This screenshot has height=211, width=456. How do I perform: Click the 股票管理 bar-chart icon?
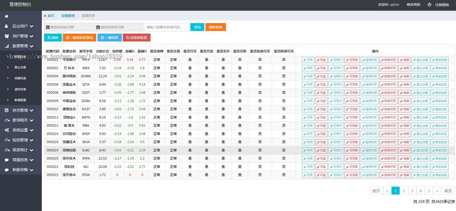(x=7, y=46)
